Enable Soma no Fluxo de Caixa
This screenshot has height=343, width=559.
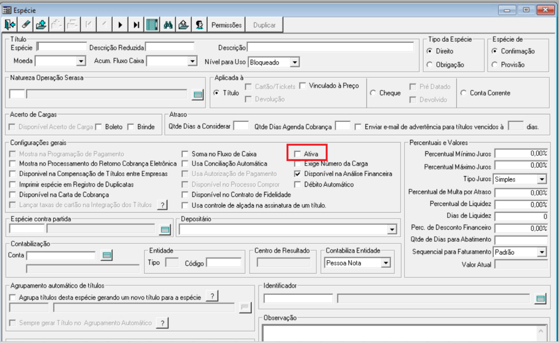[x=185, y=154]
